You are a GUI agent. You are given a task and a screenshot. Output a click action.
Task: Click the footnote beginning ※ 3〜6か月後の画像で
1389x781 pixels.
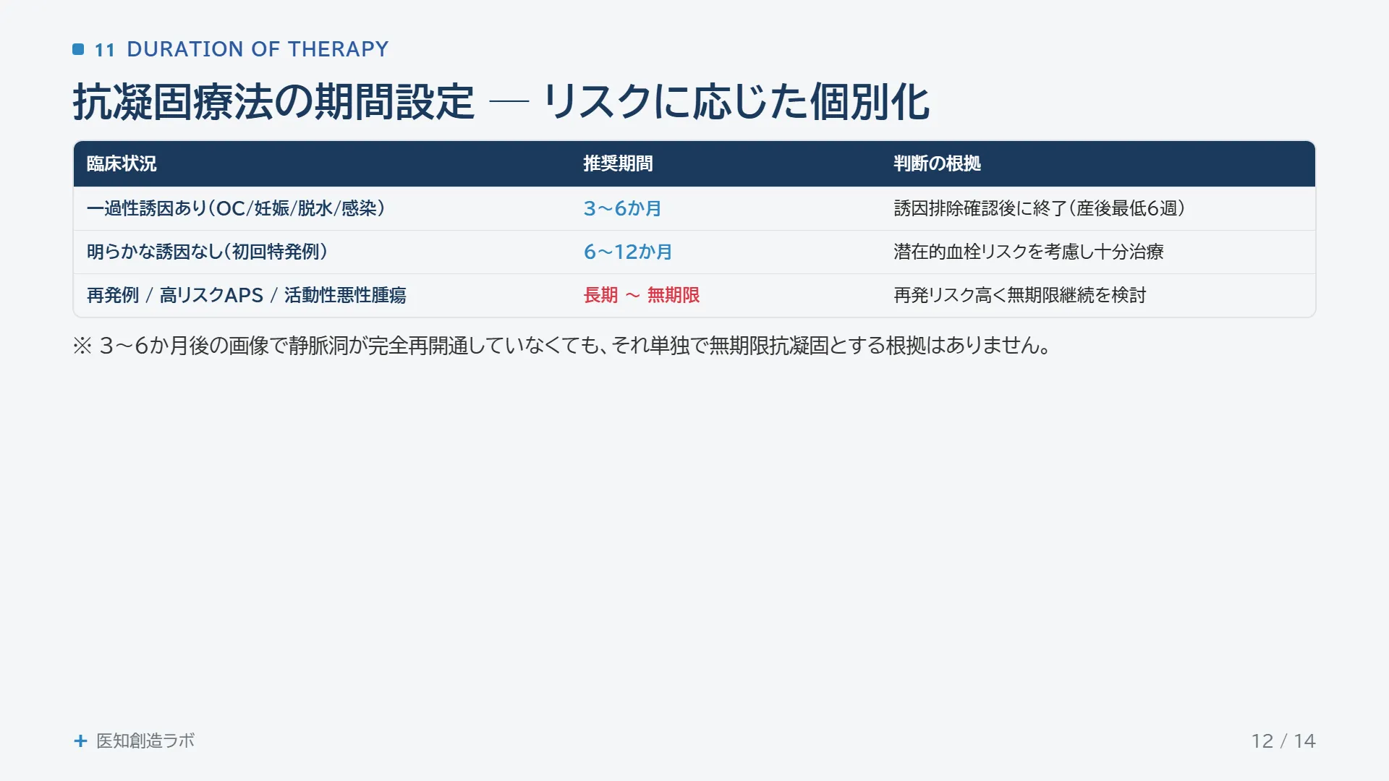click(x=562, y=346)
